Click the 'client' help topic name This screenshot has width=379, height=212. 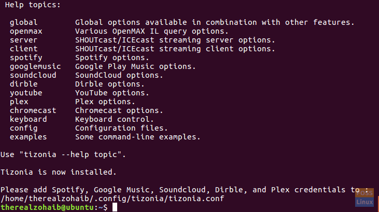(x=24, y=49)
